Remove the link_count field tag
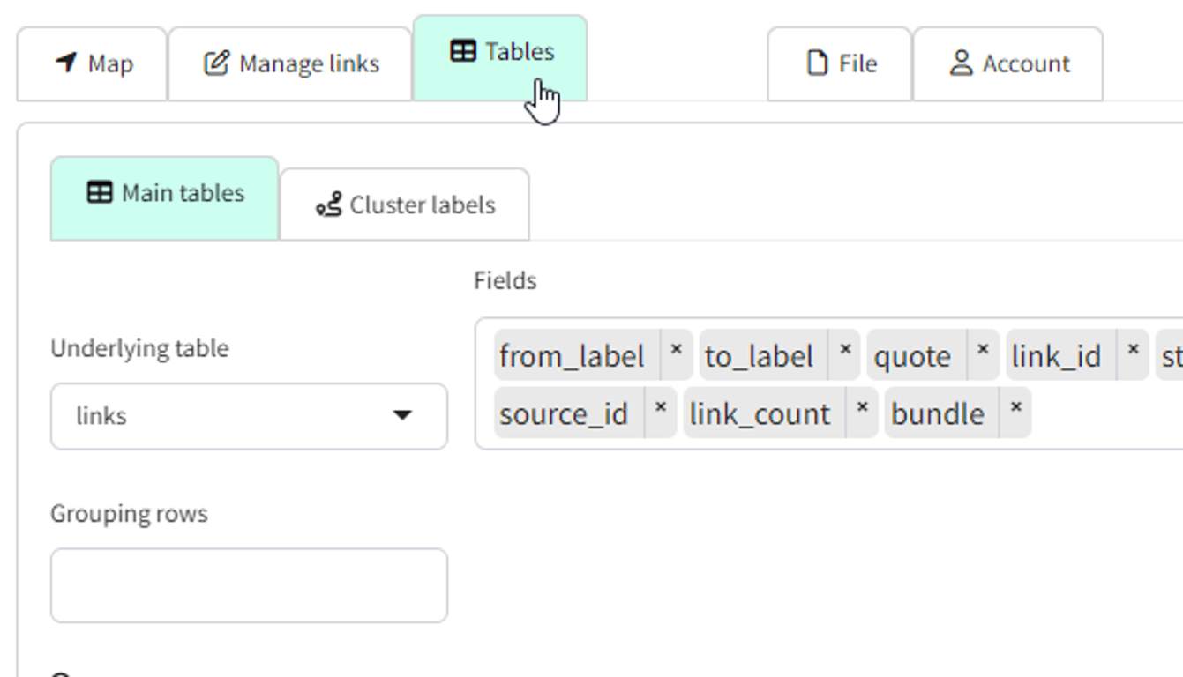The image size is (1183, 677). click(862, 407)
